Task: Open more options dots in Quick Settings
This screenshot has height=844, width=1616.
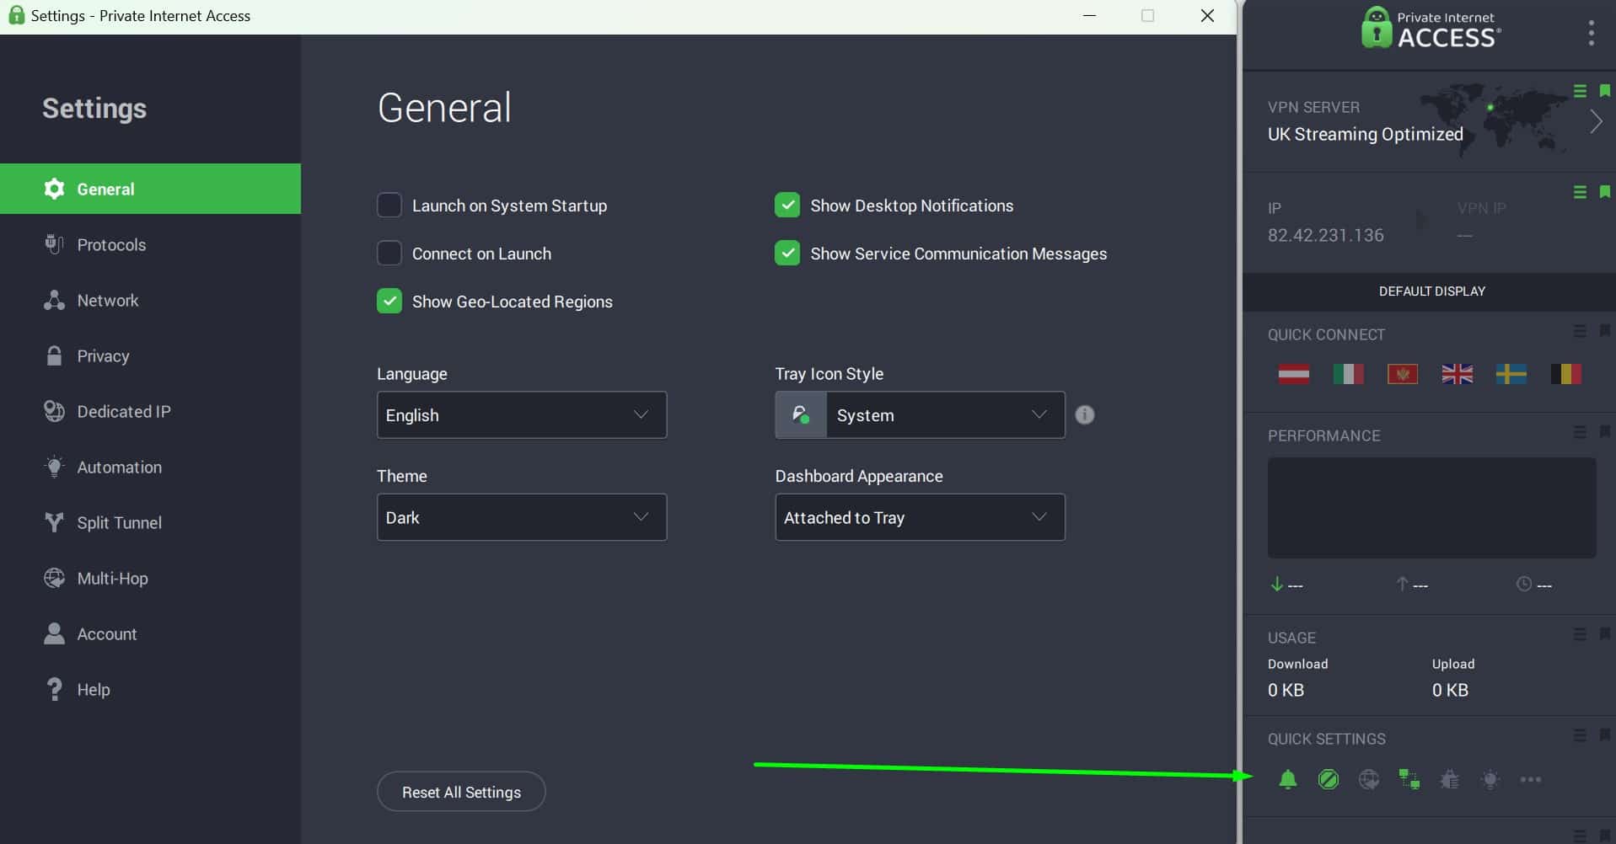Action: tap(1531, 780)
